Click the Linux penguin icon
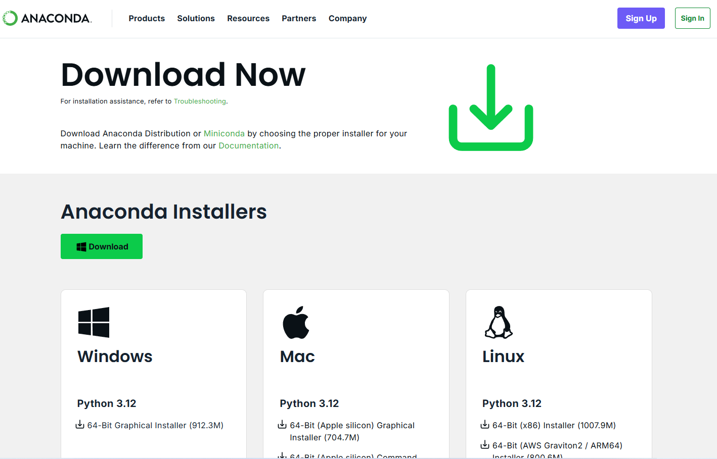 click(499, 322)
